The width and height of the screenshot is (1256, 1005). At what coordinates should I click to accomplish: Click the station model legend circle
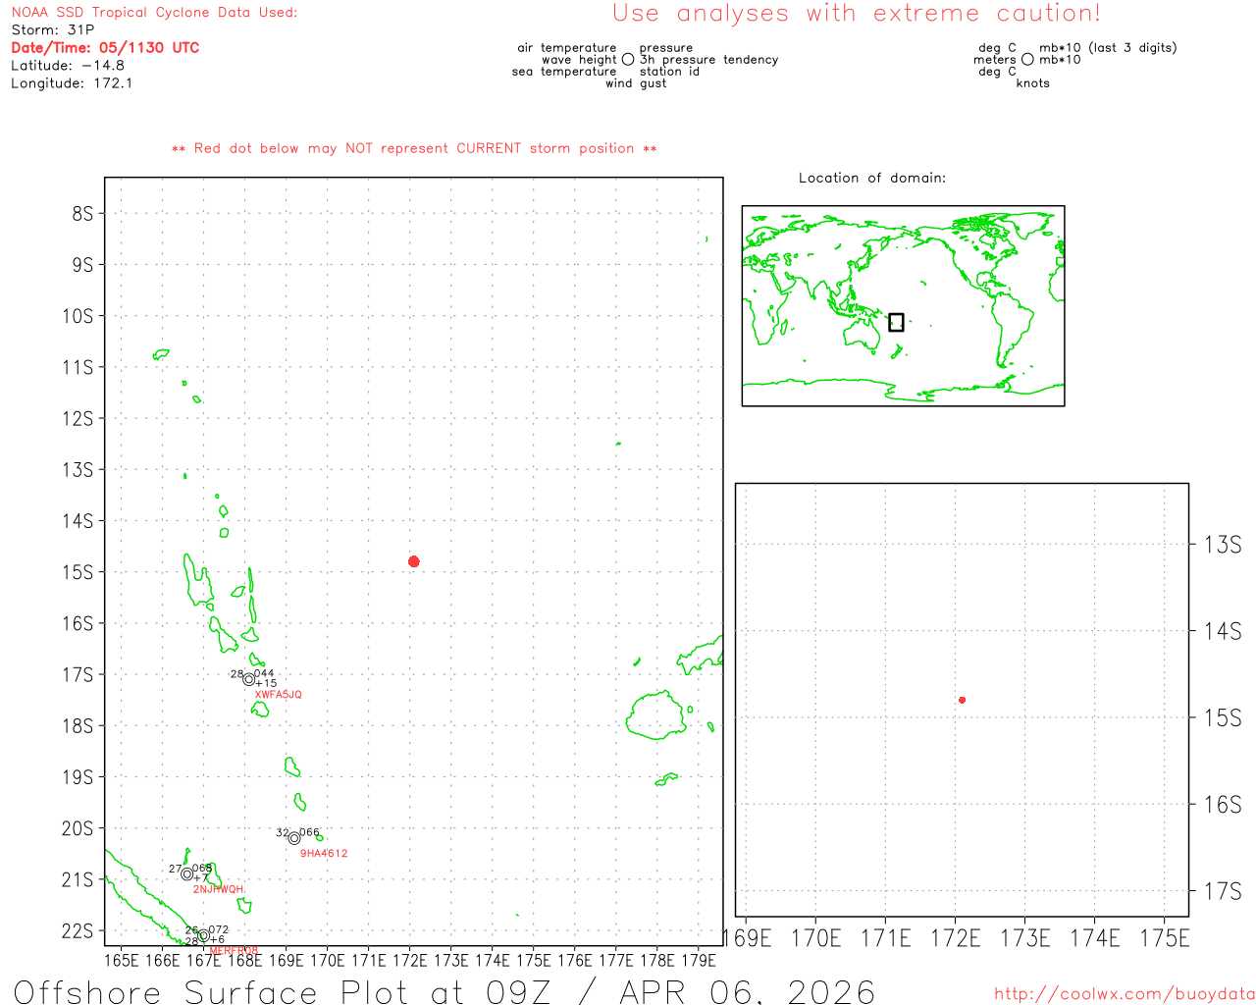coord(628,60)
